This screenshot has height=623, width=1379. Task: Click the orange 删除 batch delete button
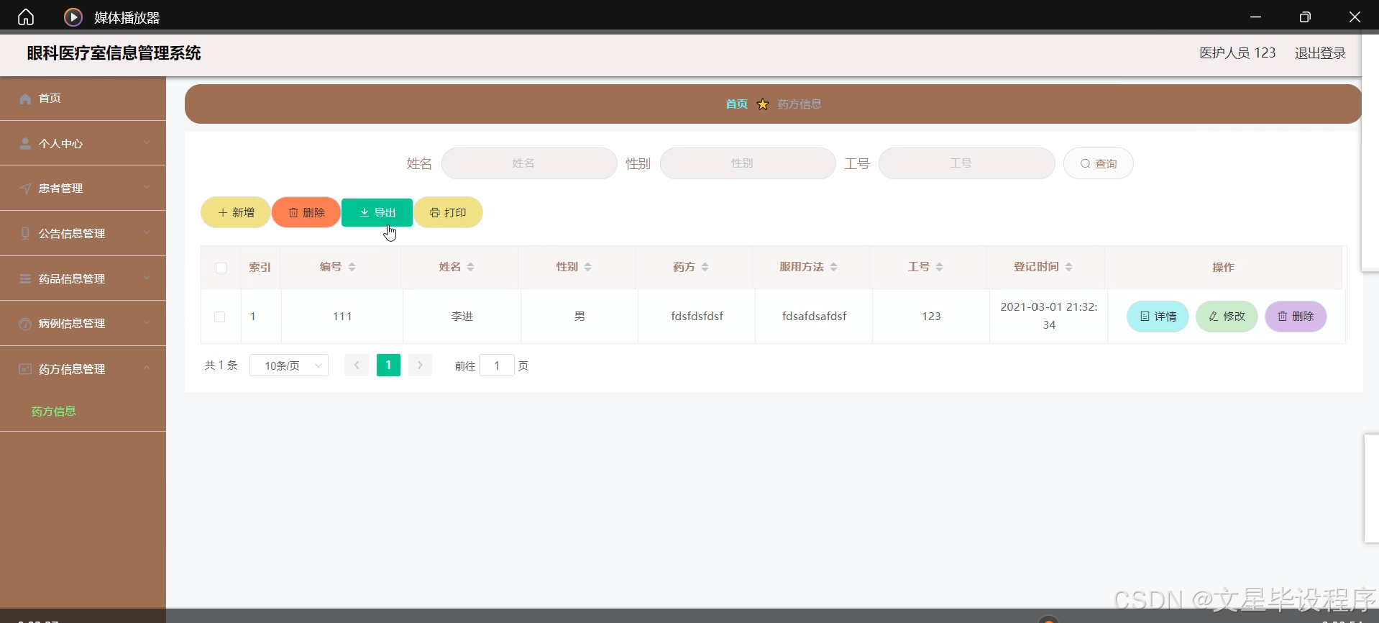(x=306, y=212)
